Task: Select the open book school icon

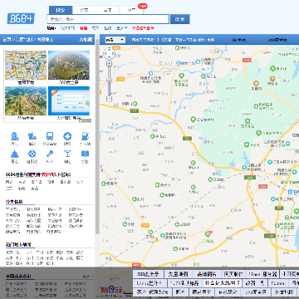Action: pyautogui.click(x=85, y=154)
